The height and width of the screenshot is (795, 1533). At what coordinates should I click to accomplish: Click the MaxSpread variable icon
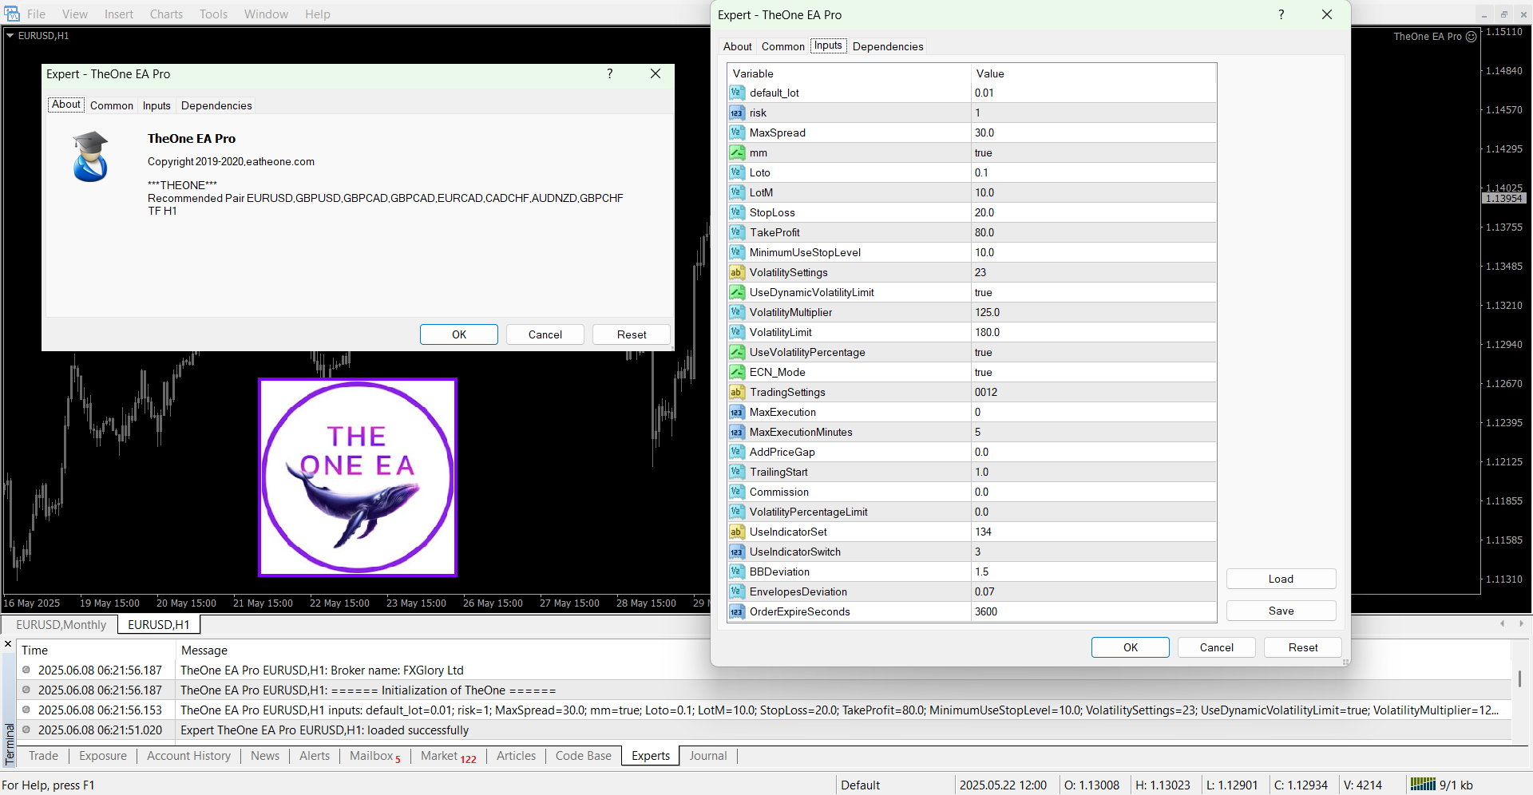(736, 132)
